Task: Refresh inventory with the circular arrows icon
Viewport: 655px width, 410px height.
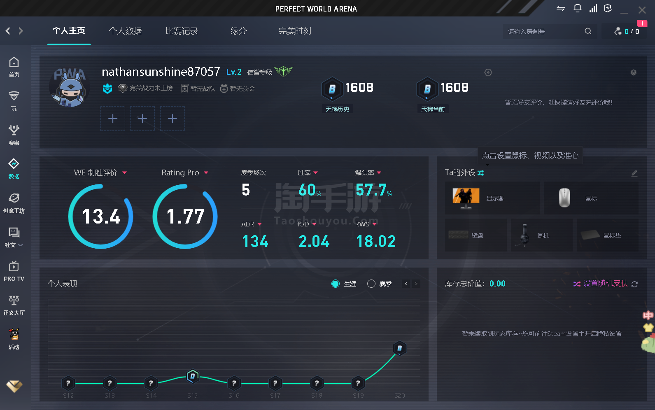Action: (634, 284)
